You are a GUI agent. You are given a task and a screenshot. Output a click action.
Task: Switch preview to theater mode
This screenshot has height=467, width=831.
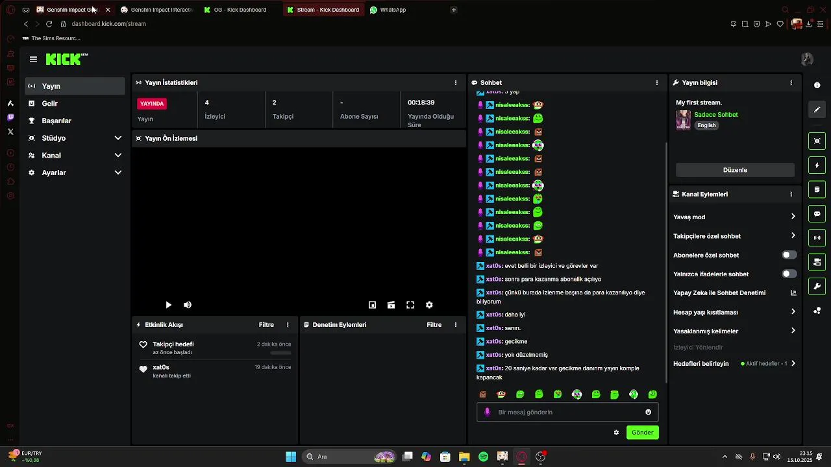(391, 305)
